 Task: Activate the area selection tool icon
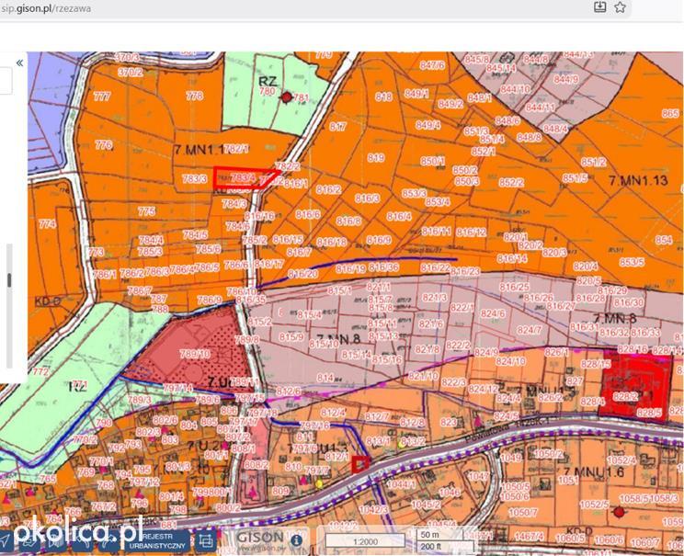click(x=205, y=541)
